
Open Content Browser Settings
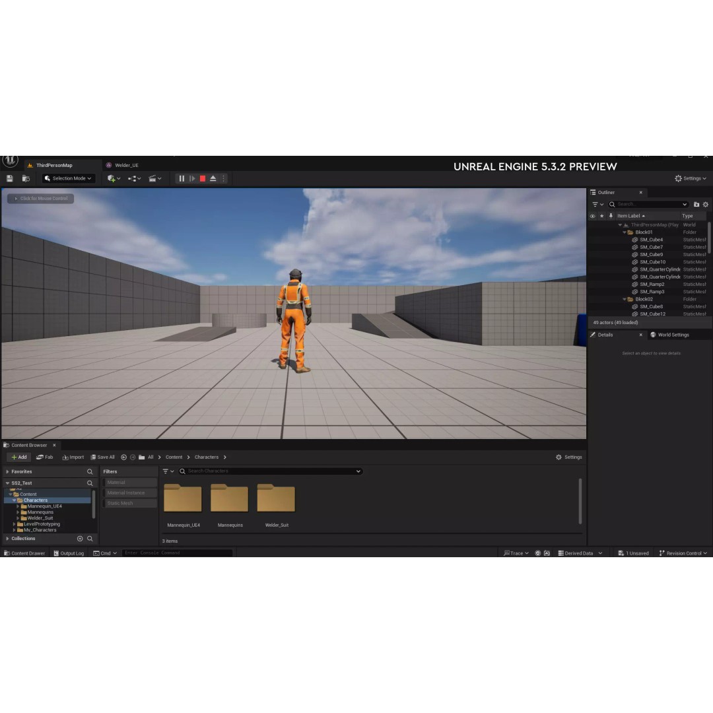(569, 458)
